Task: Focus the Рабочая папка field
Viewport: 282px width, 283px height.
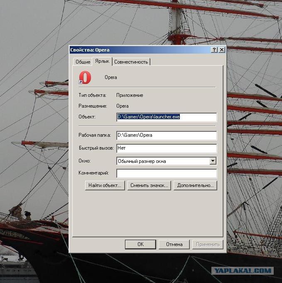Action: [x=167, y=135]
